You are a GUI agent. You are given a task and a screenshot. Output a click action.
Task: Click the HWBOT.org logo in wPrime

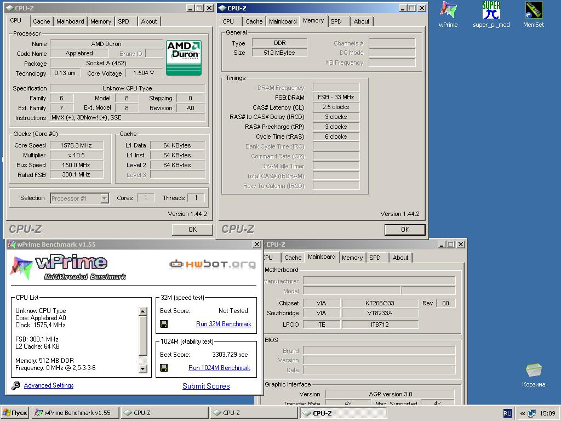[x=212, y=264]
